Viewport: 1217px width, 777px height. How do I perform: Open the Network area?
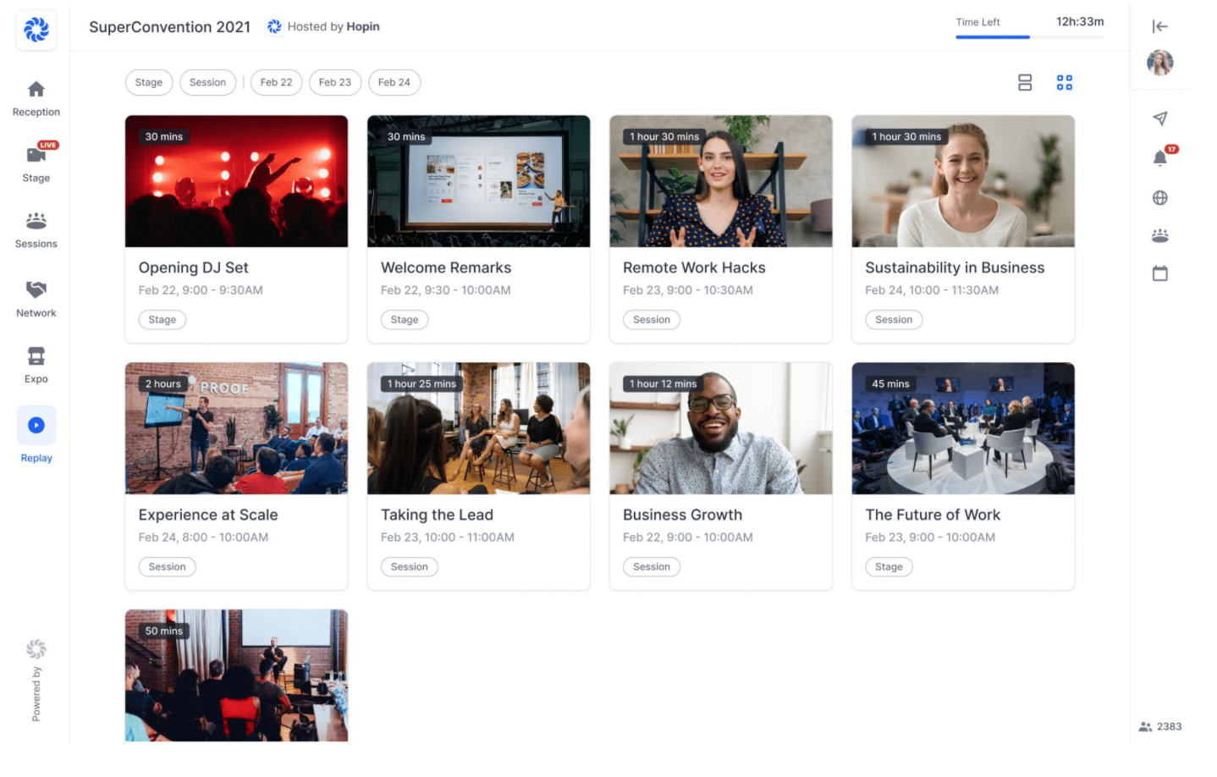pyautogui.click(x=36, y=299)
